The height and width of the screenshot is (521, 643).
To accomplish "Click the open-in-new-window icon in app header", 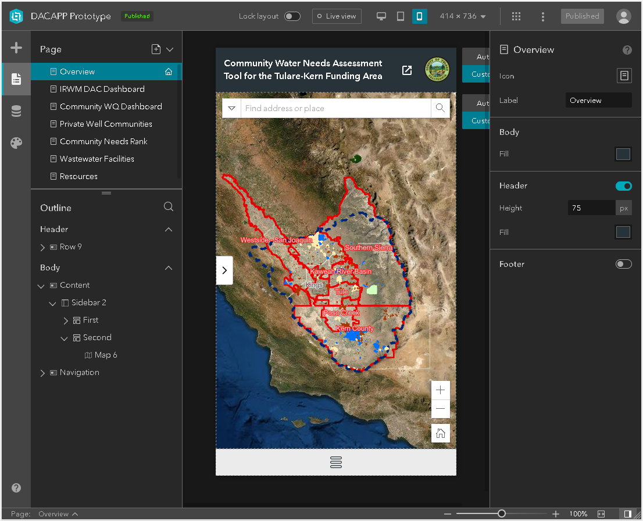I will tap(407, 70).
